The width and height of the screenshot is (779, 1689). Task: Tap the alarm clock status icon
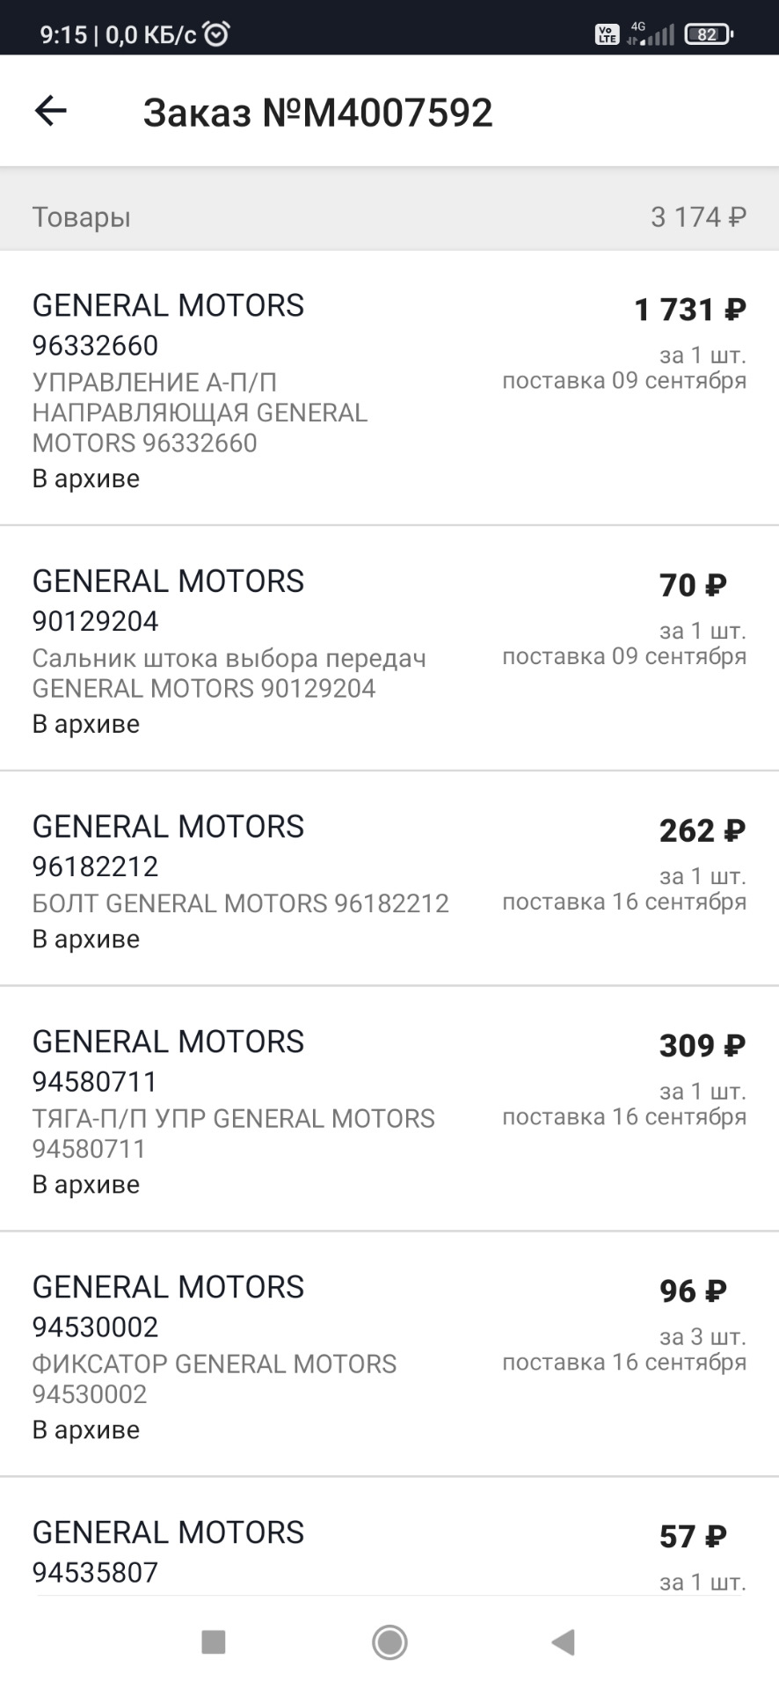pos(216,34)
